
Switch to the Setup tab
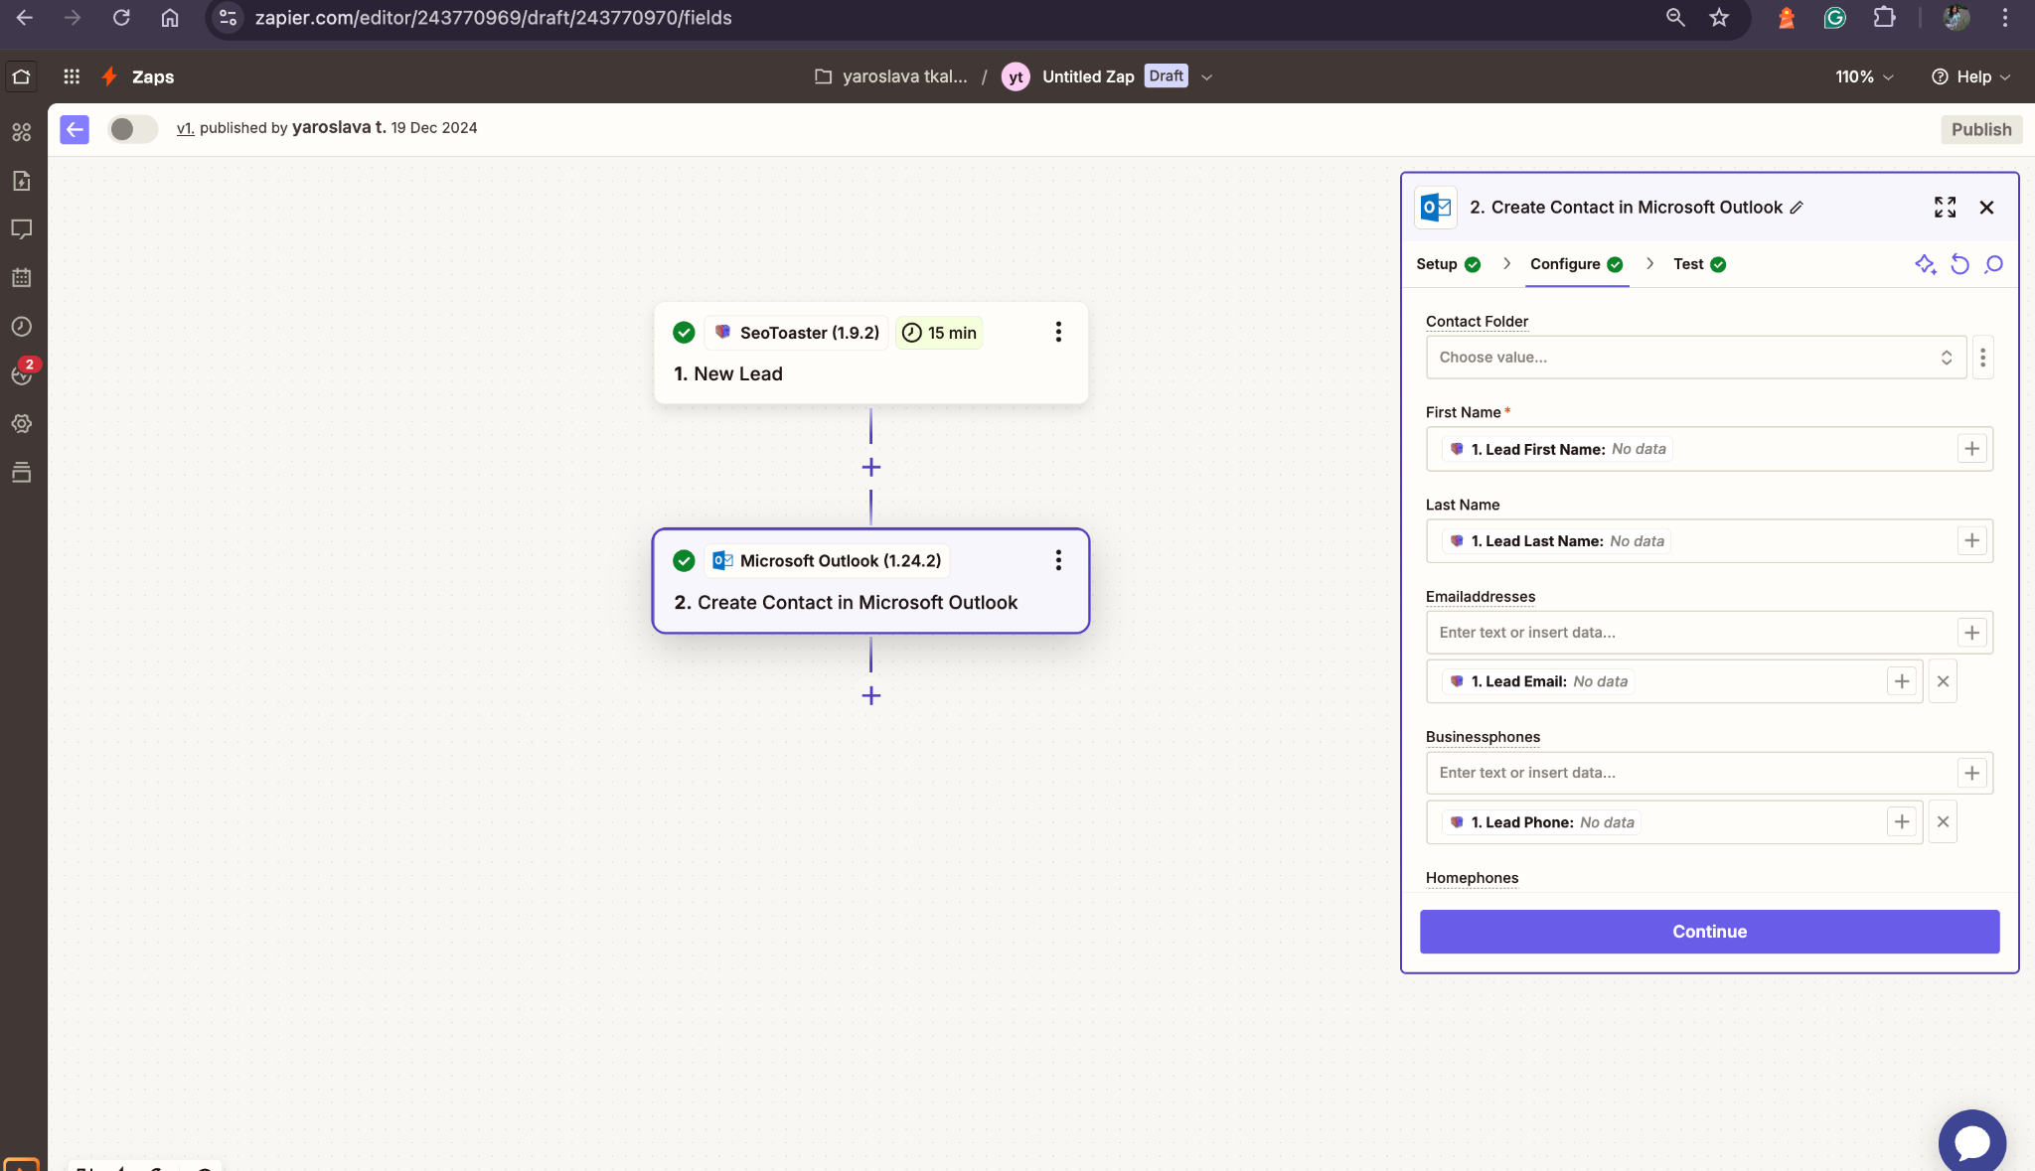[x=1448, y=264]
